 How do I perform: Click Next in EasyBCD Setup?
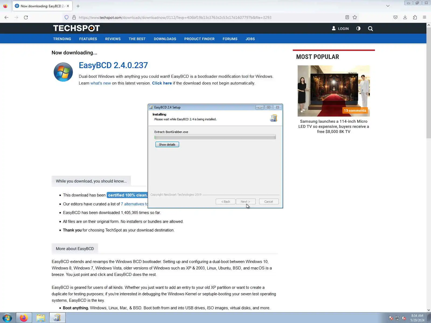245,202
